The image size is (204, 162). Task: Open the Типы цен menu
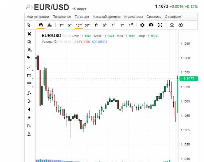tap(82, 17)
